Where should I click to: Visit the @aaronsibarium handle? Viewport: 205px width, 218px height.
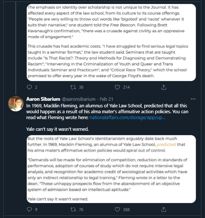click(x=78, y=99)
